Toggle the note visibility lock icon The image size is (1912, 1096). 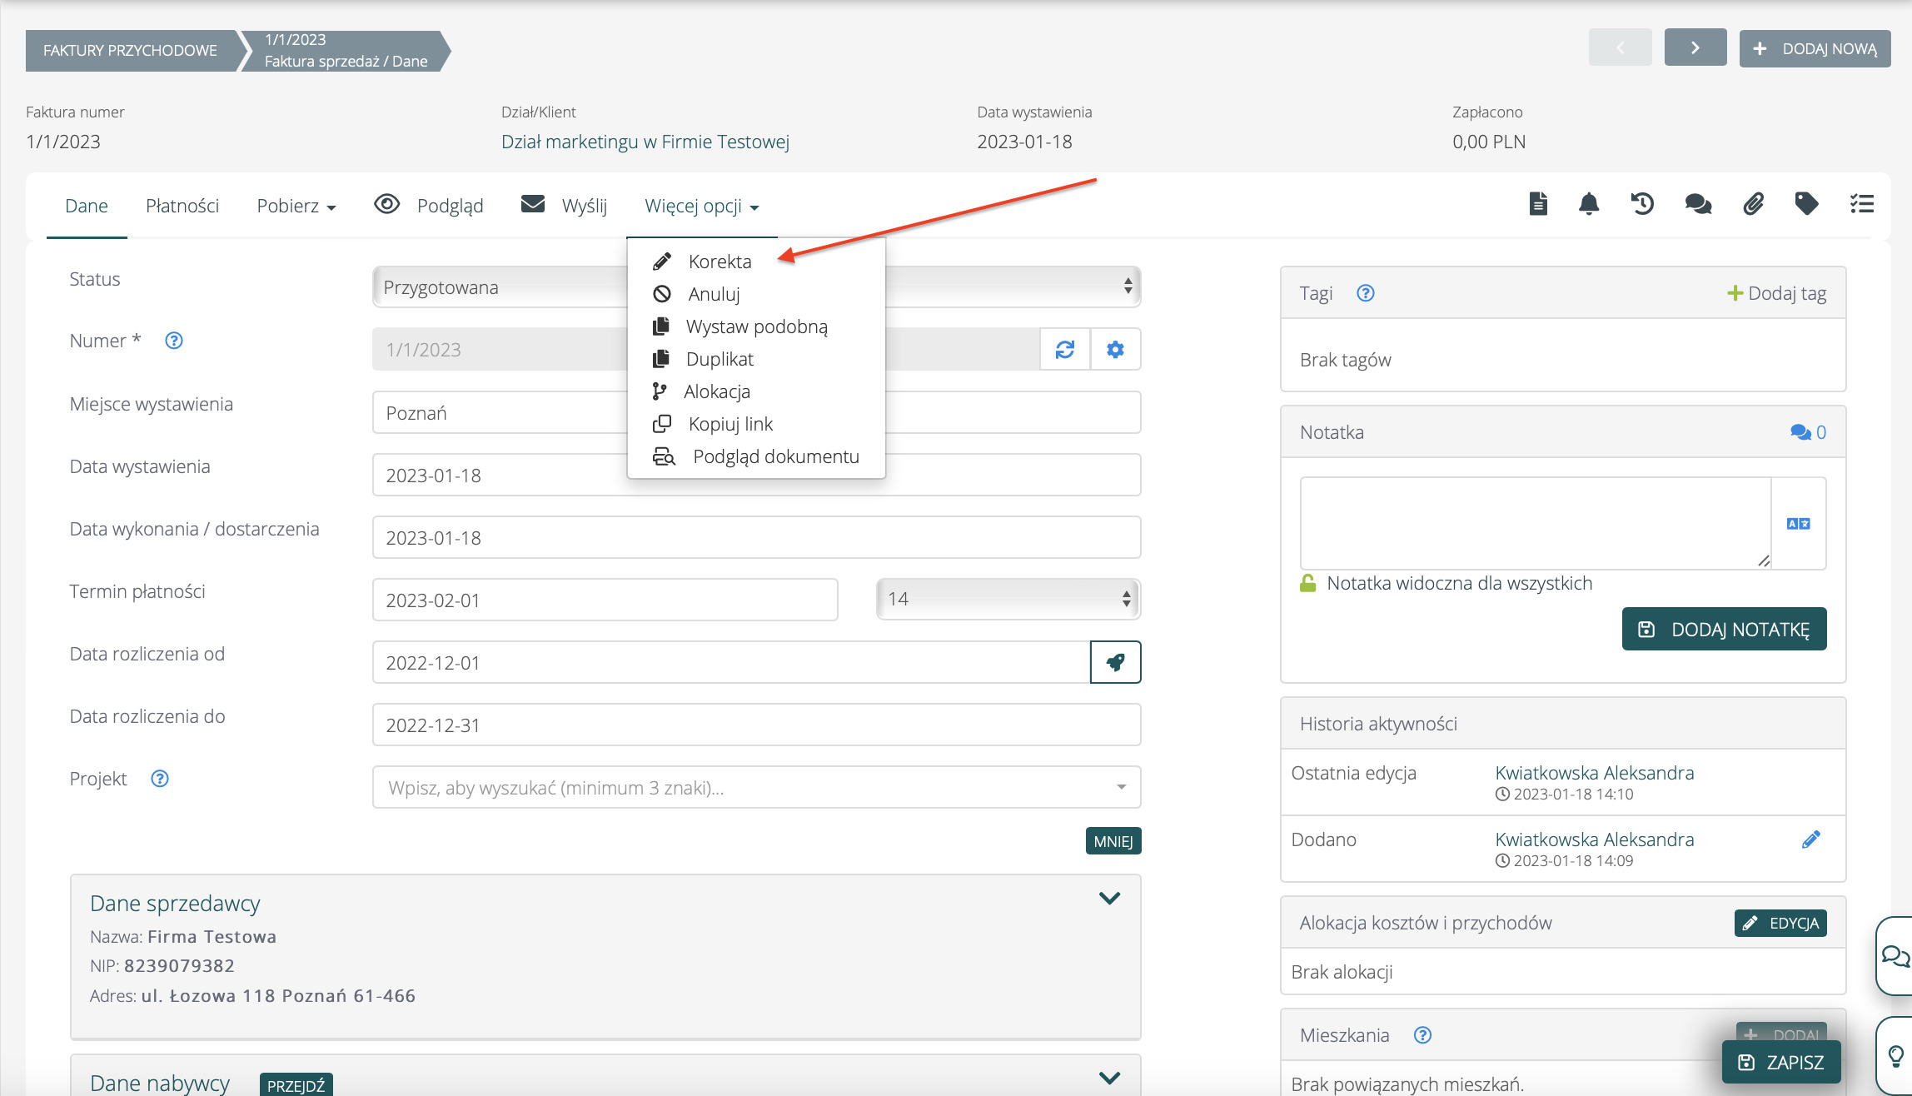(x=1308, y=583)
